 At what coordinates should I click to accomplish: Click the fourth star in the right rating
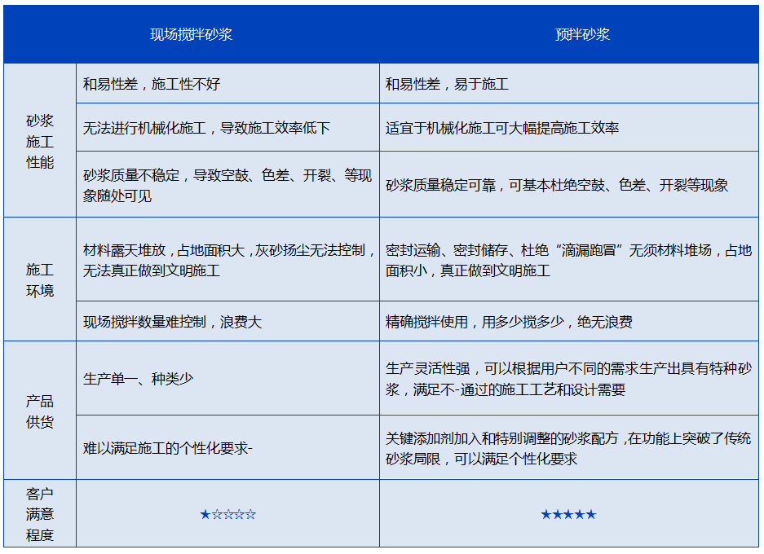579,514
